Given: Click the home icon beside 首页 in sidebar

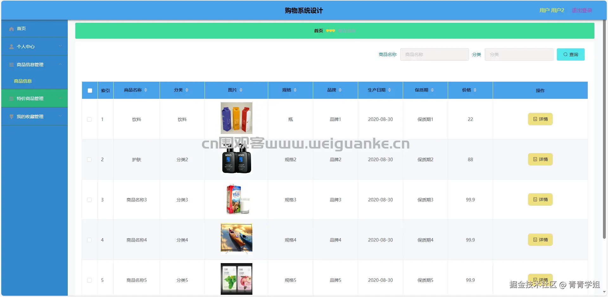Looking at the screenshot, I should (11, 28).
